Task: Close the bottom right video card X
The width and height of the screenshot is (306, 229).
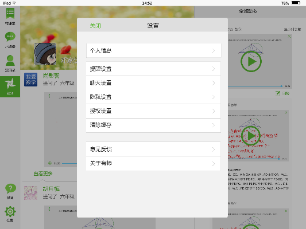Action: 286,211
